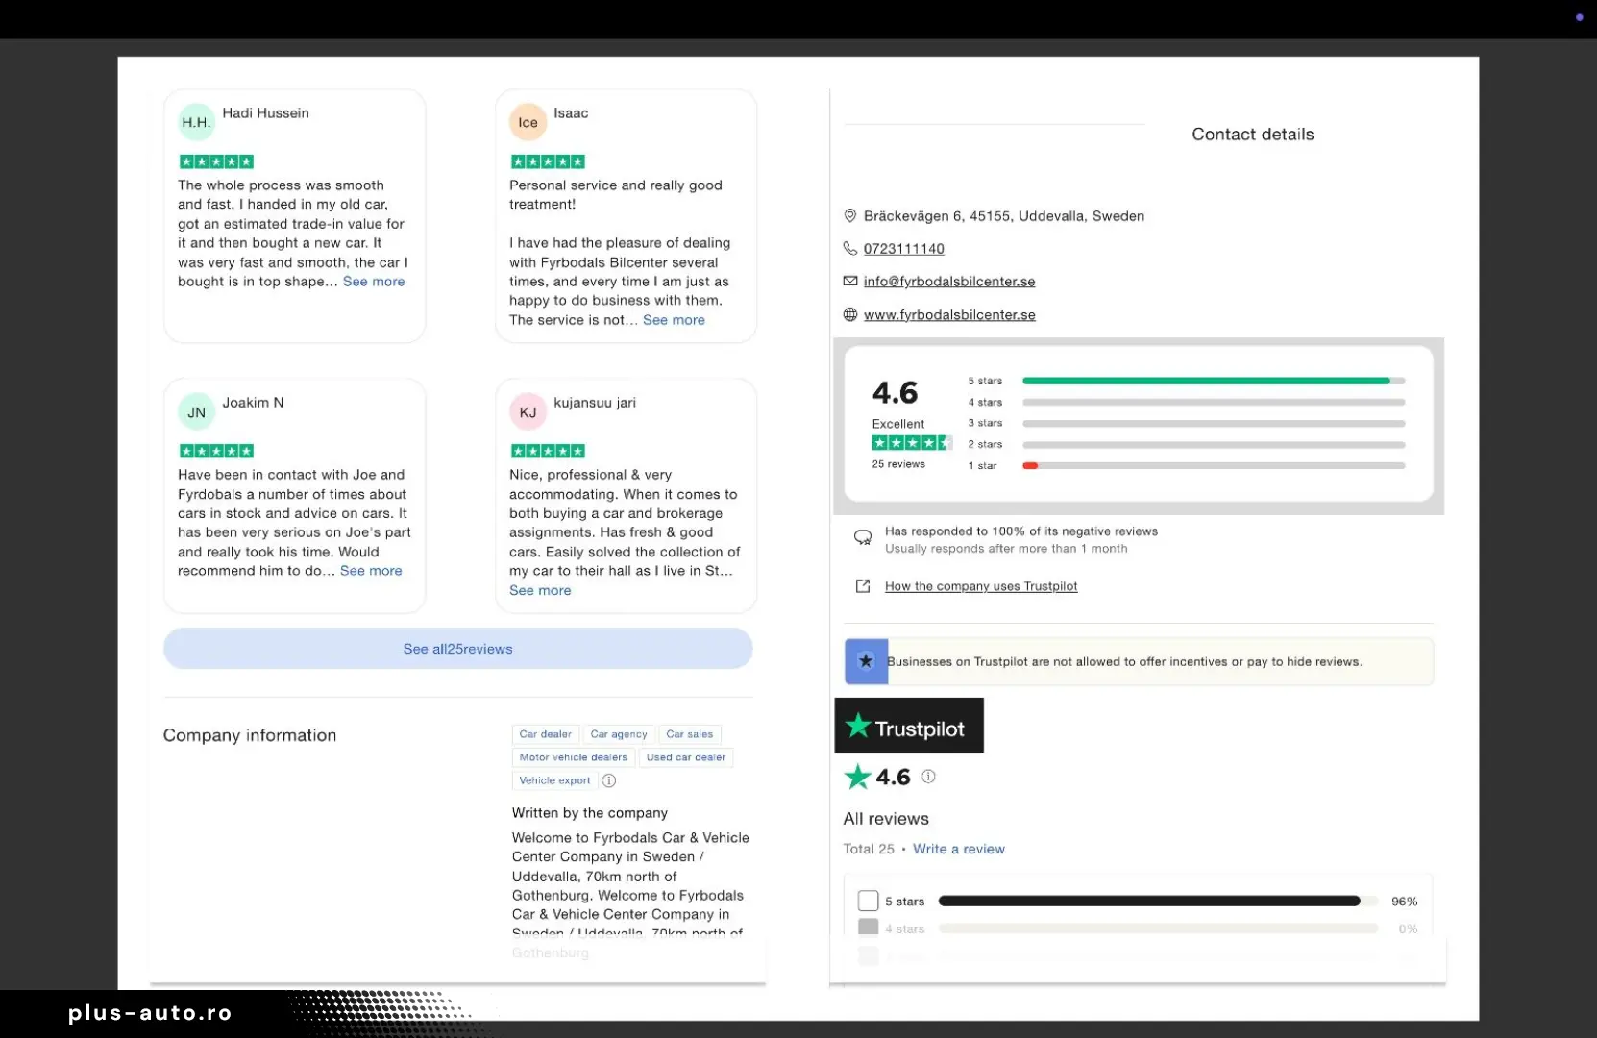Click the See all 25 reviews button
The width and height of the screenshot is (1597, 1038).
tap(457, 649)
